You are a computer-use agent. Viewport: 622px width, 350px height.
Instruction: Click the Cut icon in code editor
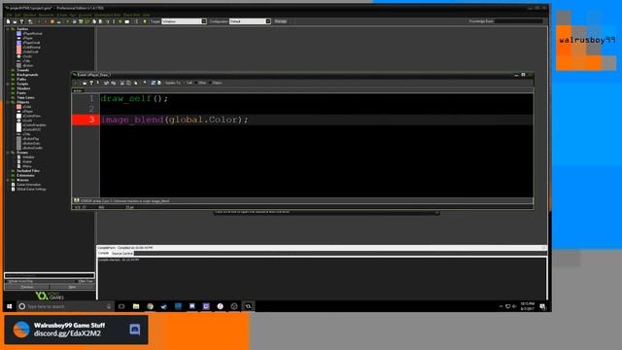tap(121, 83)
